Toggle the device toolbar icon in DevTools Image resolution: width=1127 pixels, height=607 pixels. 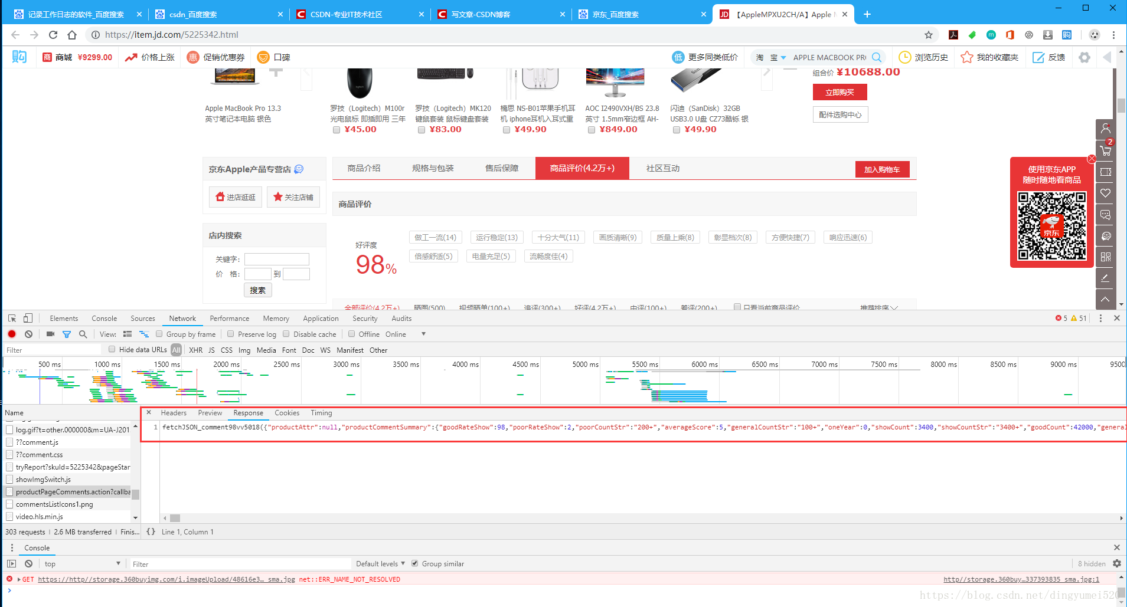pyautogui.click(x=28, y=318)
